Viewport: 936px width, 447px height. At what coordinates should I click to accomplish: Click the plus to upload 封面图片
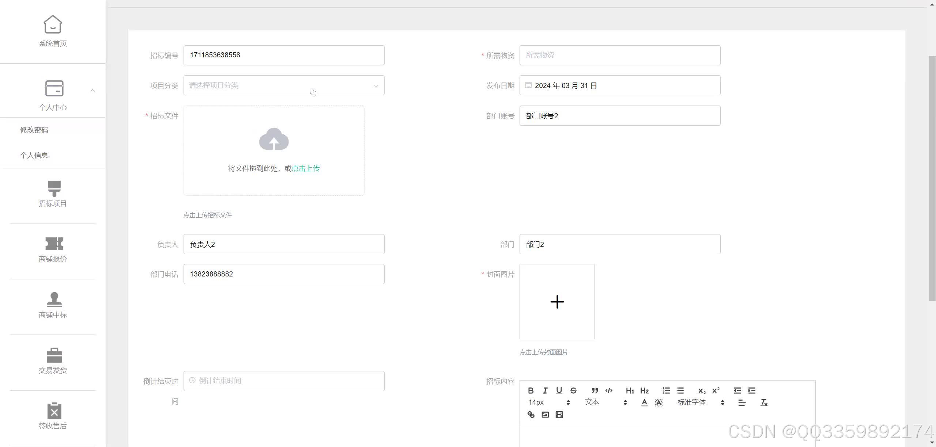click(x=557, y=302)
